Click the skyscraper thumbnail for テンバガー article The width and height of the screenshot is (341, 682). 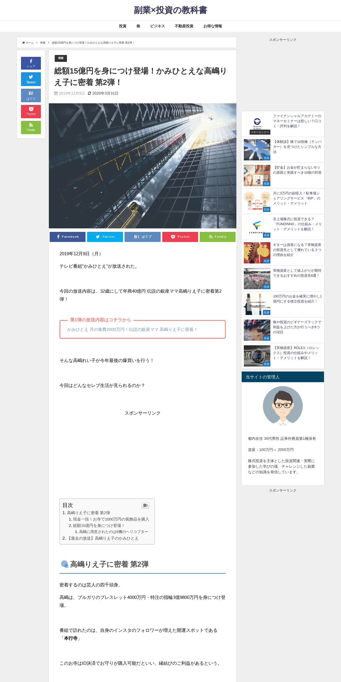coord(257,150)
